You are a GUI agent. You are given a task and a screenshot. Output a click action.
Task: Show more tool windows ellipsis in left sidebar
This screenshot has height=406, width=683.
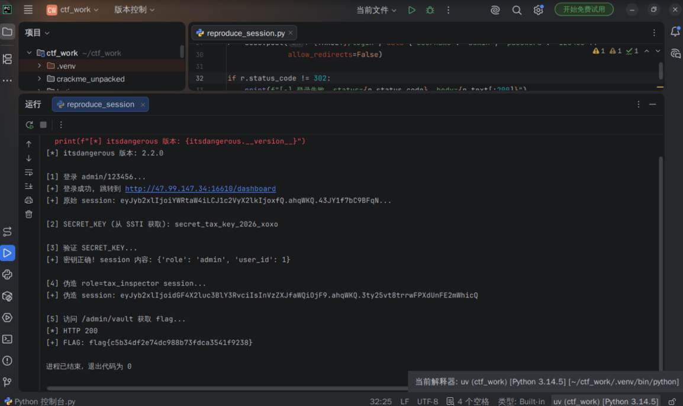pyautogui.click(x=8, y=80)
